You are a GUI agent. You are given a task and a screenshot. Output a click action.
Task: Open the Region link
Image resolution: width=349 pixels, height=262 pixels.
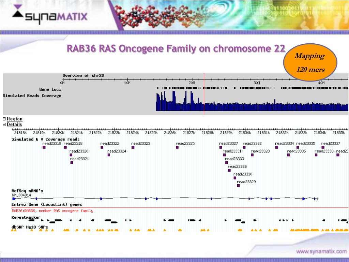[x=14, y=119]
